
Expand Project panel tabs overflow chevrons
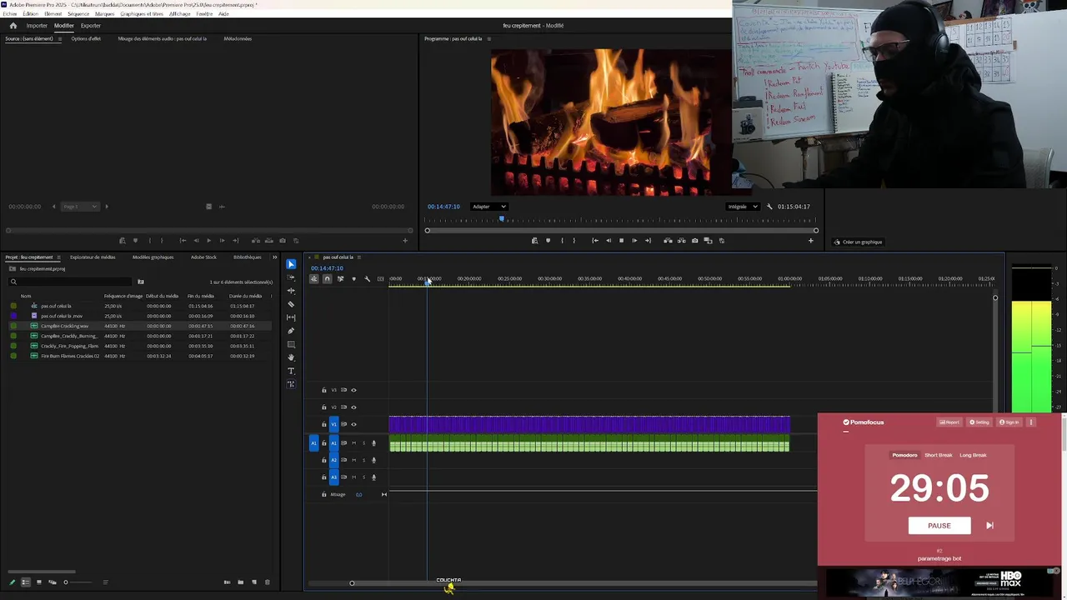[x=274, y=257]
